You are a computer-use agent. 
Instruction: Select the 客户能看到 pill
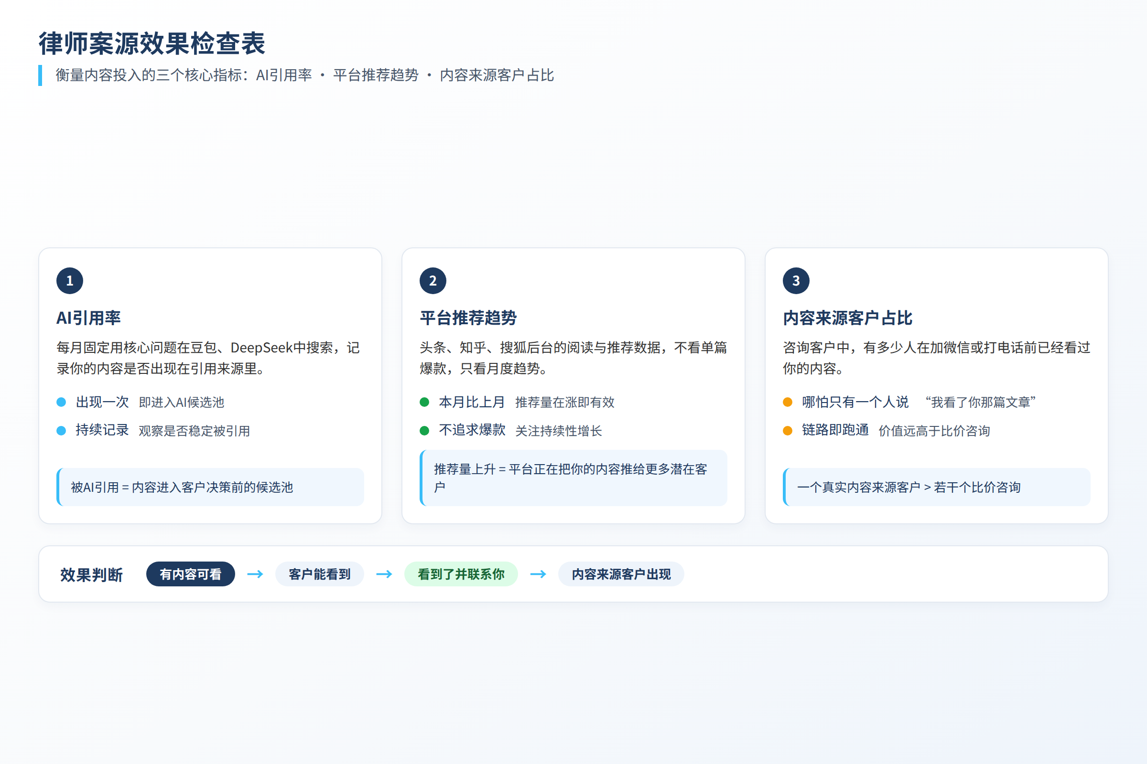[x=320, y=574]
